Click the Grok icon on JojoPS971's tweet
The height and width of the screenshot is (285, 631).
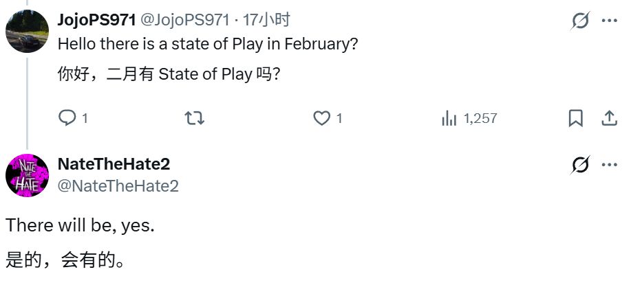pyautogui.click(x=581, y=21)
